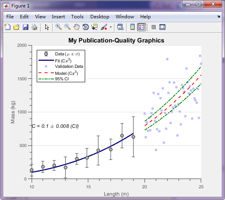The image size is (225, 200).
Task: Open a file with the folder icon
Action: click(x=16, y=27)
